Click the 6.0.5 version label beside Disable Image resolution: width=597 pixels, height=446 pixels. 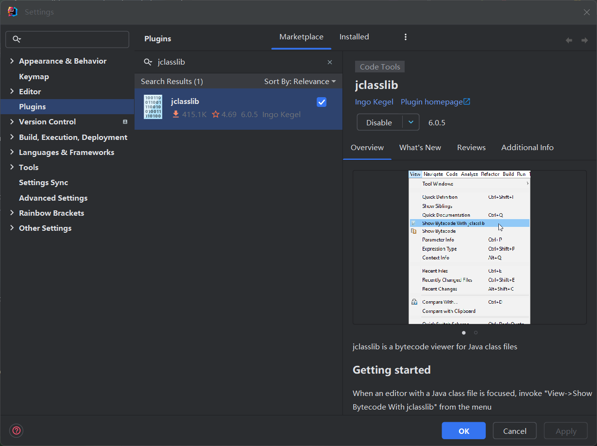(437, 122)
